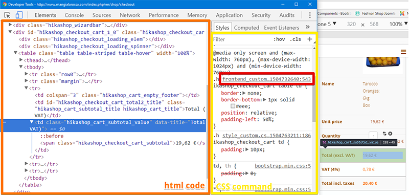The width and height of the screenshot is (409, 195).
Task: Click the device height field 568
Action: pos(374,24)
